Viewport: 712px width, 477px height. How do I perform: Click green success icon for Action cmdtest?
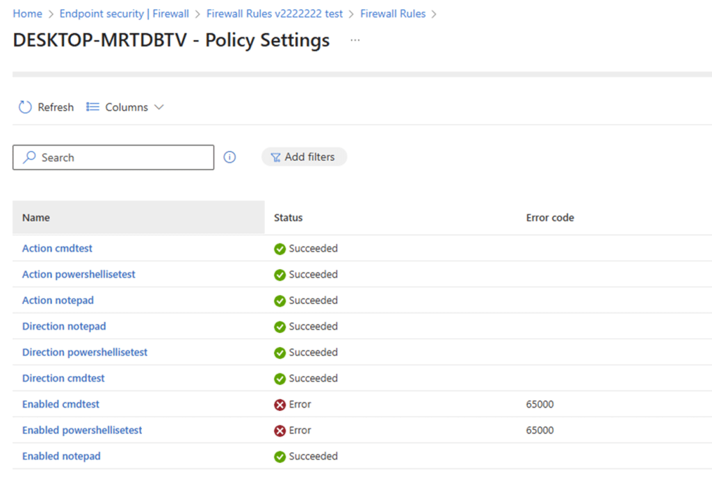point(280,249)
